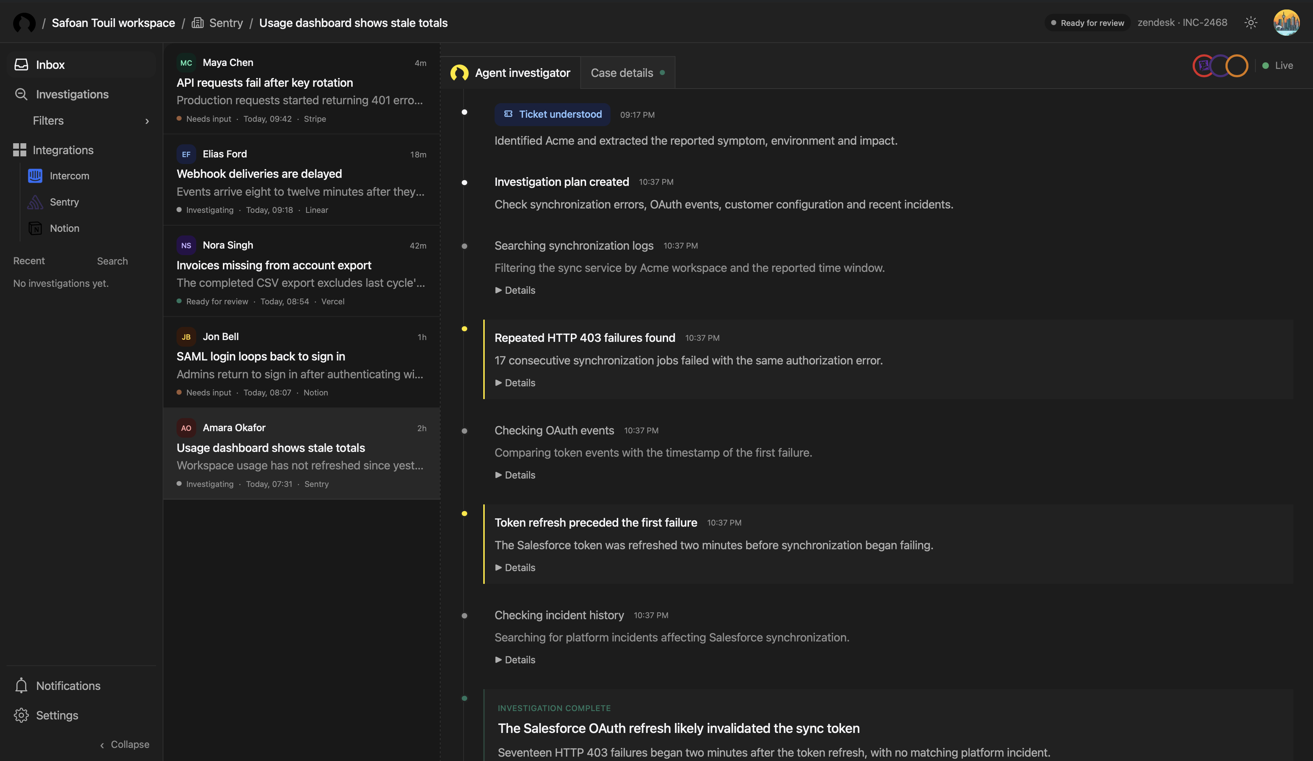Open the Notion integration icon
Image resolution: width=1313 pixels, height=761 pixels.
tap(35, 228)
